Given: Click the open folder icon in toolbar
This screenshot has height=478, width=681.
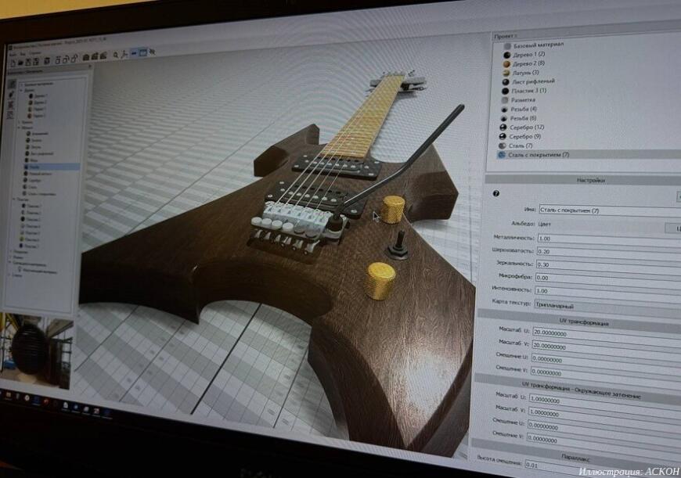Looking at the screenshot, I should tap(20, 62).
